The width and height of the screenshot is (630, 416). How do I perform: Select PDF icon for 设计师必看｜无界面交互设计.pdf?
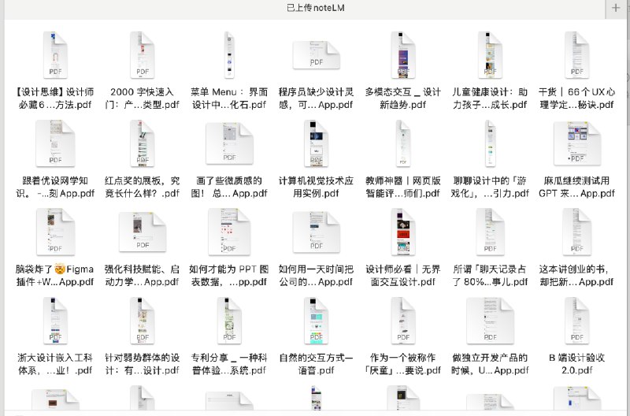pos(403,232)
